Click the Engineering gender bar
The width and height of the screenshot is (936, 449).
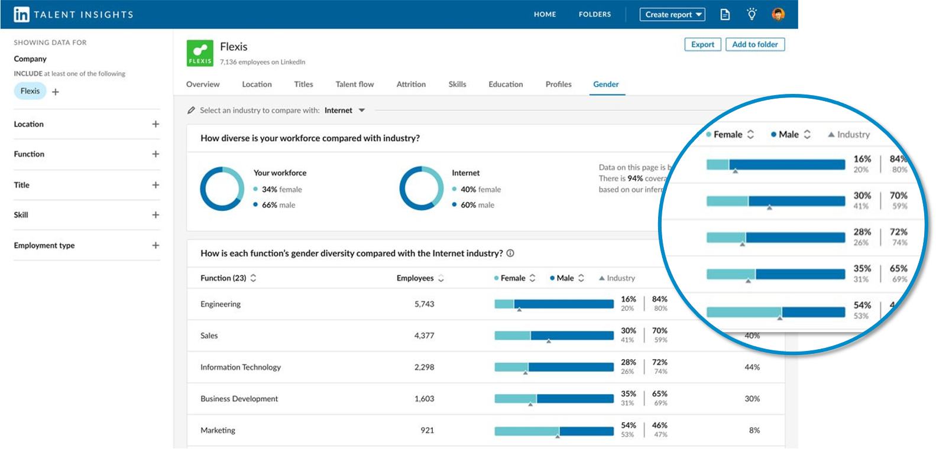(554, 304)
